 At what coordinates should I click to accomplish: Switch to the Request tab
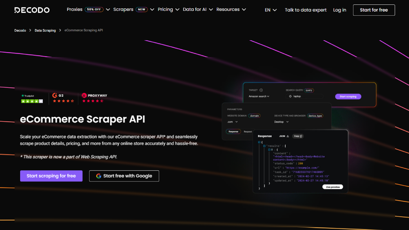(x=247, y=131)
